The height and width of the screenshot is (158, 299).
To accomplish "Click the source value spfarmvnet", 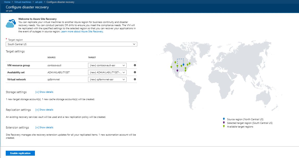I will (54, 79).
